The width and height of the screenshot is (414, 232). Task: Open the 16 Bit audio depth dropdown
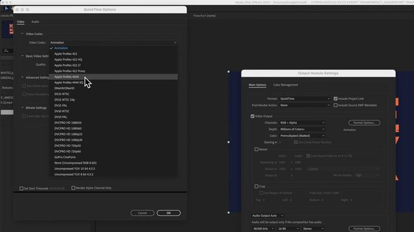288,229
